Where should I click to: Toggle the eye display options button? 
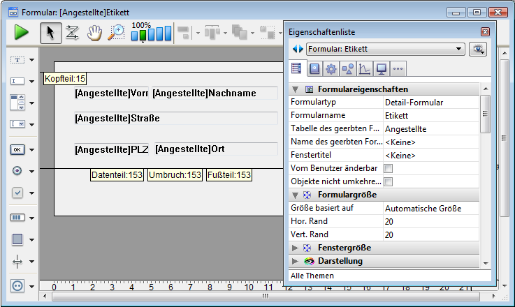tap(478, 49)
